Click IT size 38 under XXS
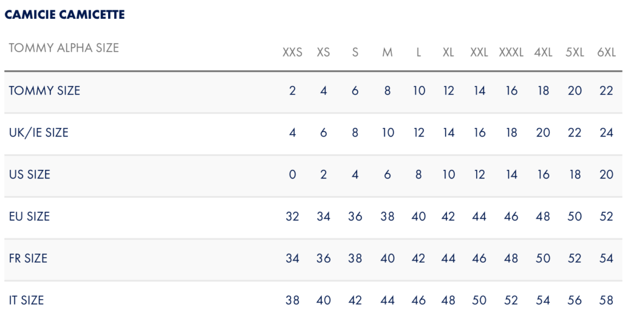The image size is (625, 321). point(292,300)
